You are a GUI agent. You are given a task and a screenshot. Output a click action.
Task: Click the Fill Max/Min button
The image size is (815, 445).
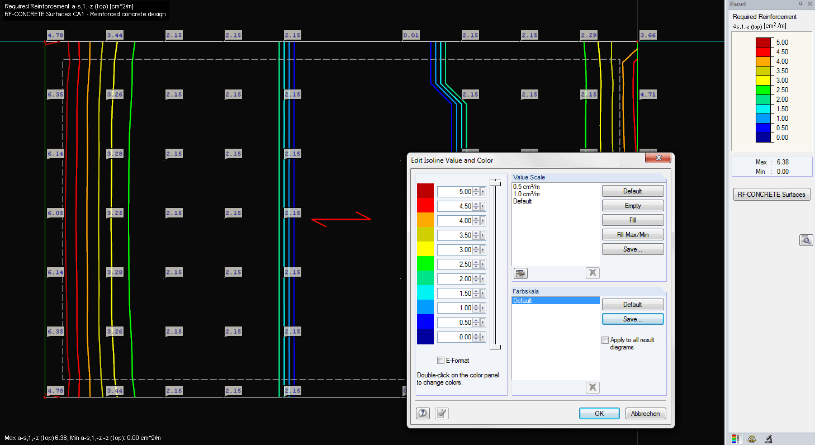[633, 235]
